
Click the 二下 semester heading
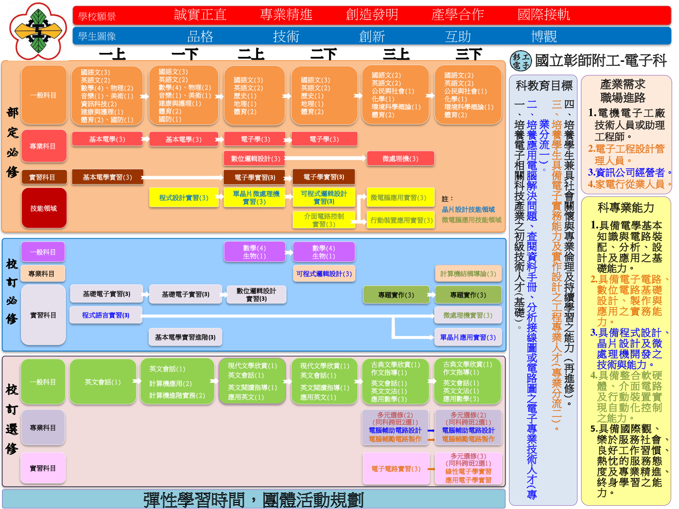coord(324,54)
